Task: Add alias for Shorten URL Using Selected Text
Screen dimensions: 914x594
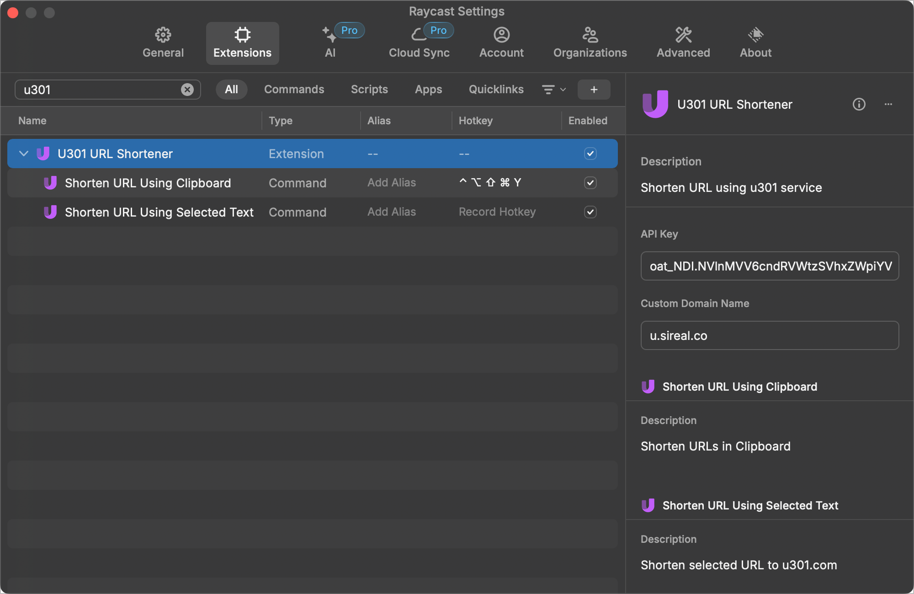Action: [392, 212]
